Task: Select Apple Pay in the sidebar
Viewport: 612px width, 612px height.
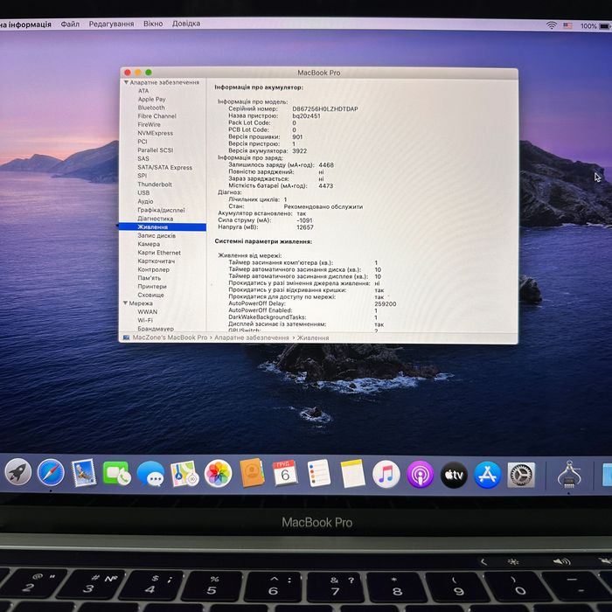Action: (151, 99)
